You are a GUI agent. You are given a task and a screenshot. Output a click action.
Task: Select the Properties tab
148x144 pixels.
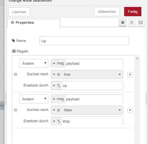click(34, 23)
